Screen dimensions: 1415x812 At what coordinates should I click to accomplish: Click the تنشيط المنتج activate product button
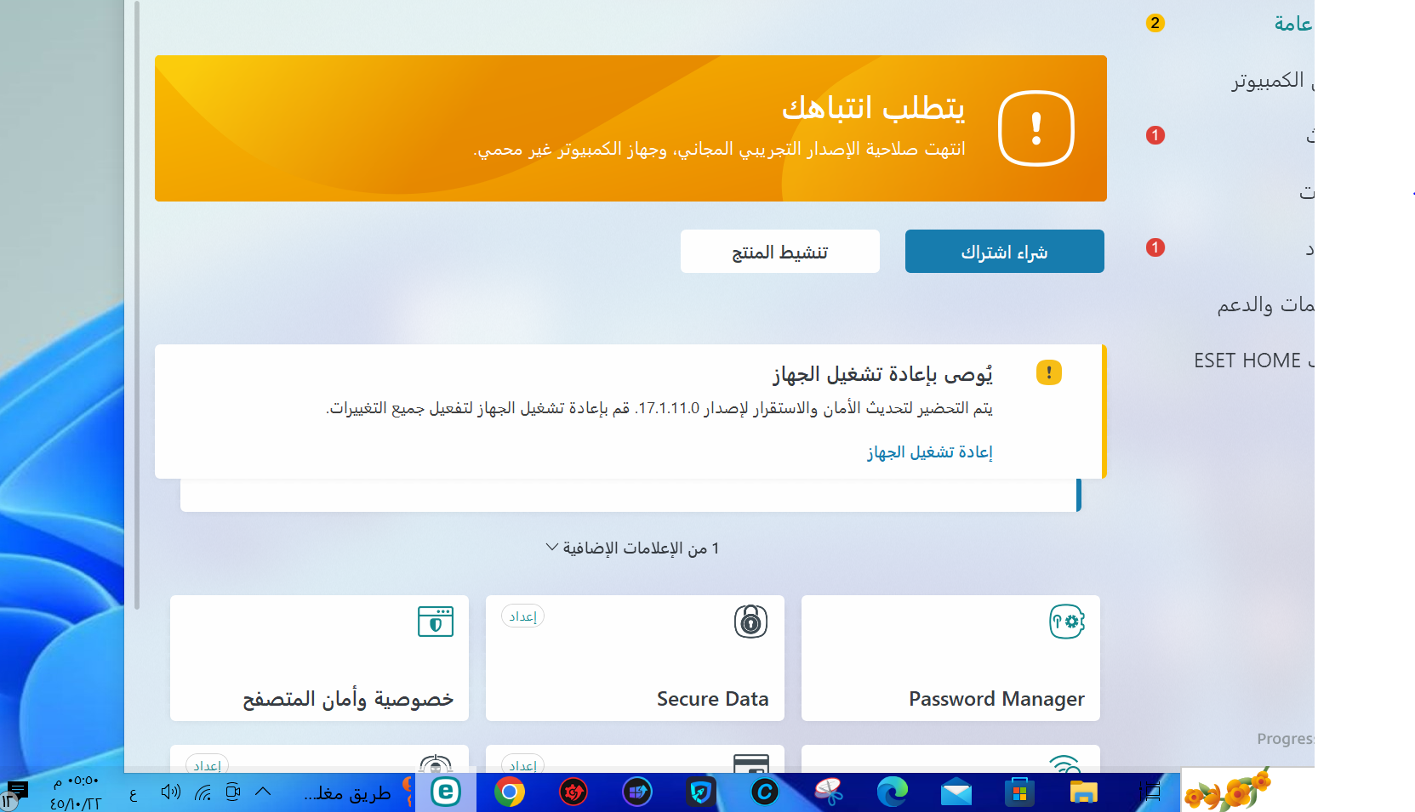click(x=779, y=252)
